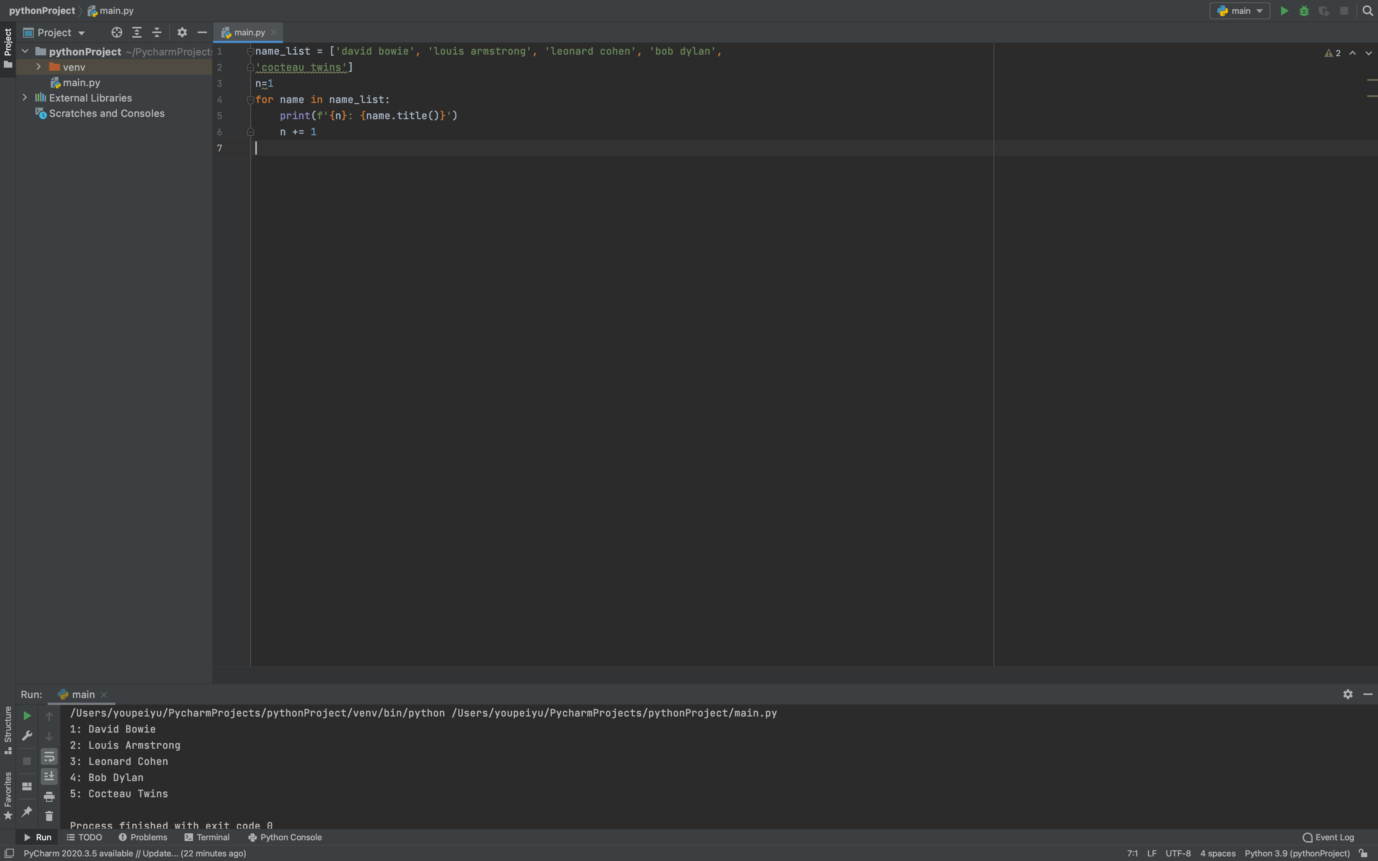Screen dimensions: 1378x861
Task: Open Run panel settings gear
Action: 1347,694
